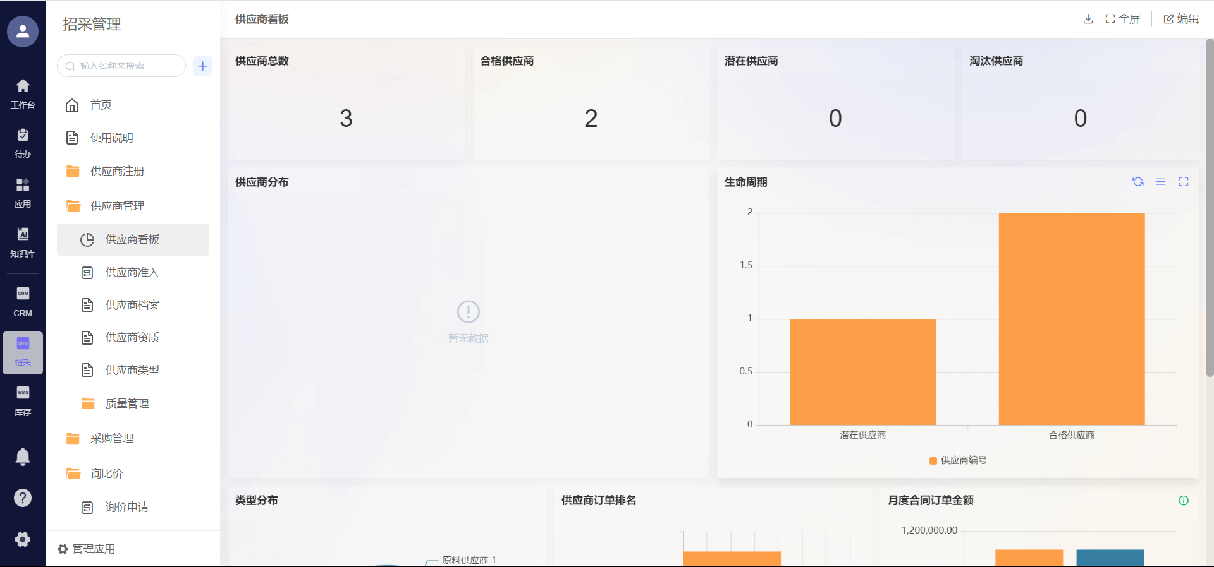Open the notifications bell icon

click(23, 457)
